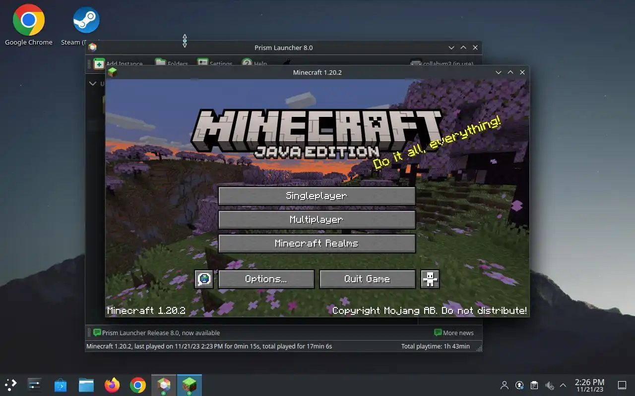This screenshot has height=396, width=635.
Task: Open Help in Prism Launcher toolbar
Action: [254, 63]
